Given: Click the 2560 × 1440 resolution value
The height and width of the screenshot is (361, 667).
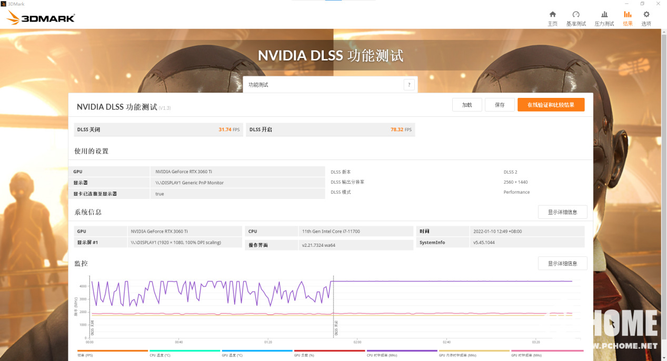Looking at the screenshot, I should click(x=515, y=182).
